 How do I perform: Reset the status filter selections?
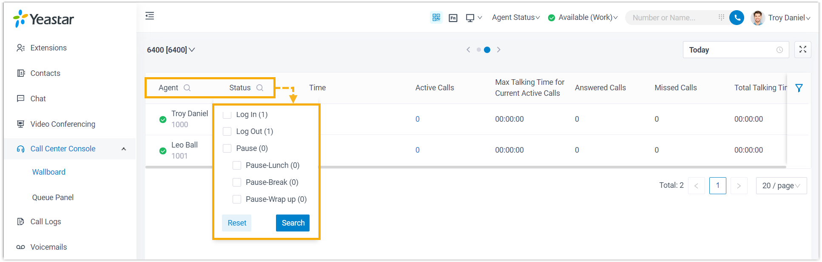pos(236,223)
